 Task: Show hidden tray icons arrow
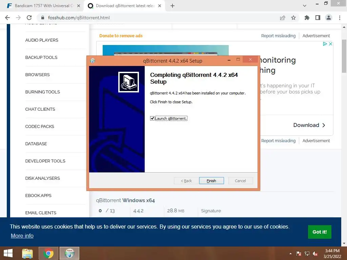pyautogui.click(x=290, y=254)
